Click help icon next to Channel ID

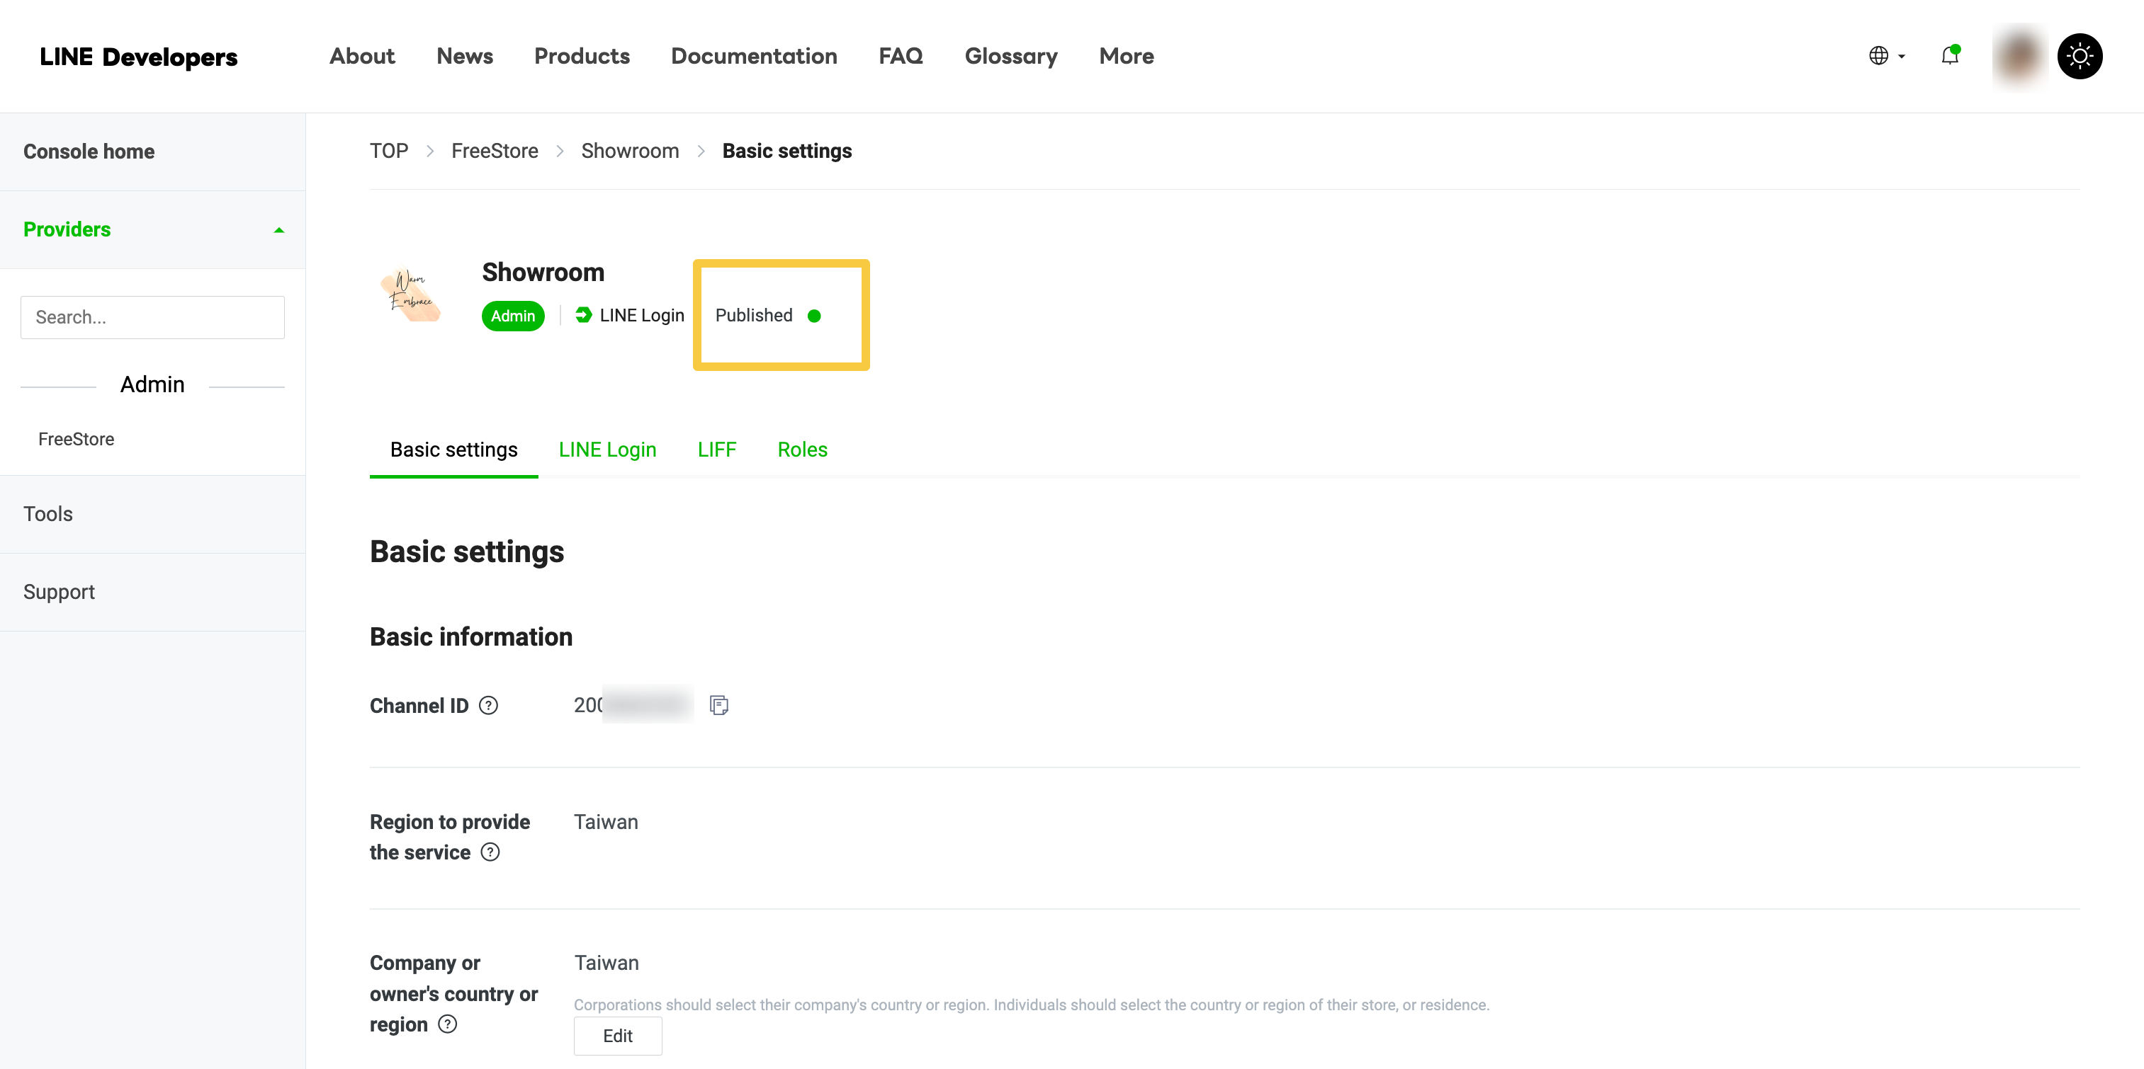pyautogui.click(x=489, y=705)
